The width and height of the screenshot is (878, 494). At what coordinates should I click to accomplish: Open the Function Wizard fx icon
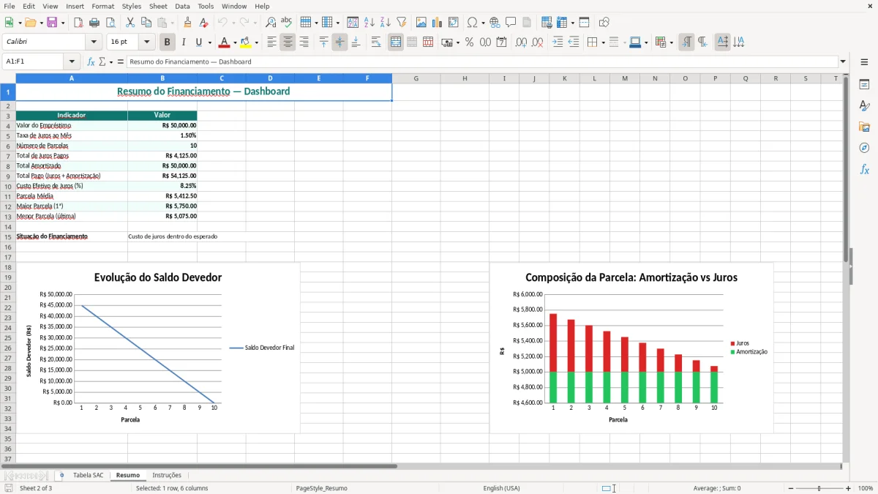(x=91, y=61)
